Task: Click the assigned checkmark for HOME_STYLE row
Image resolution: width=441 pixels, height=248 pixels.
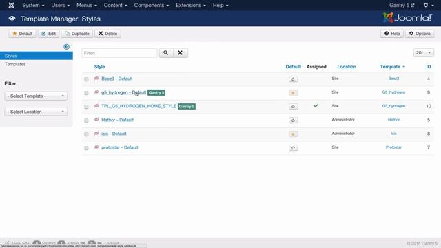Action: pyautogui.click(x=316, y=105)
